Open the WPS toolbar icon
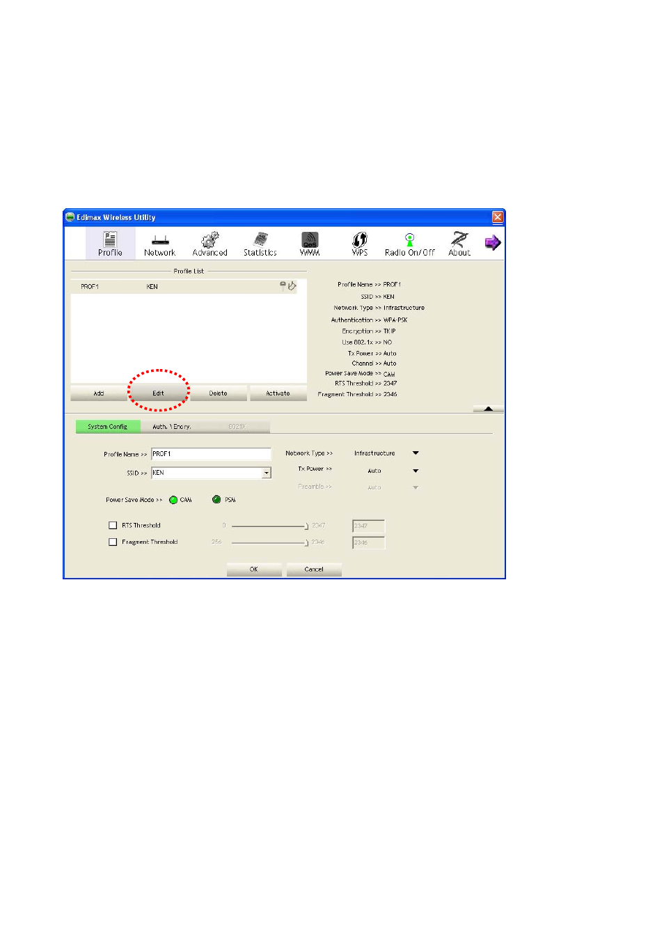 pos(359,243)
